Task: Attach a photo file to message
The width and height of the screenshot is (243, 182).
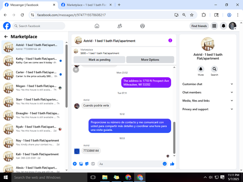Action: (x=81, y=164)
